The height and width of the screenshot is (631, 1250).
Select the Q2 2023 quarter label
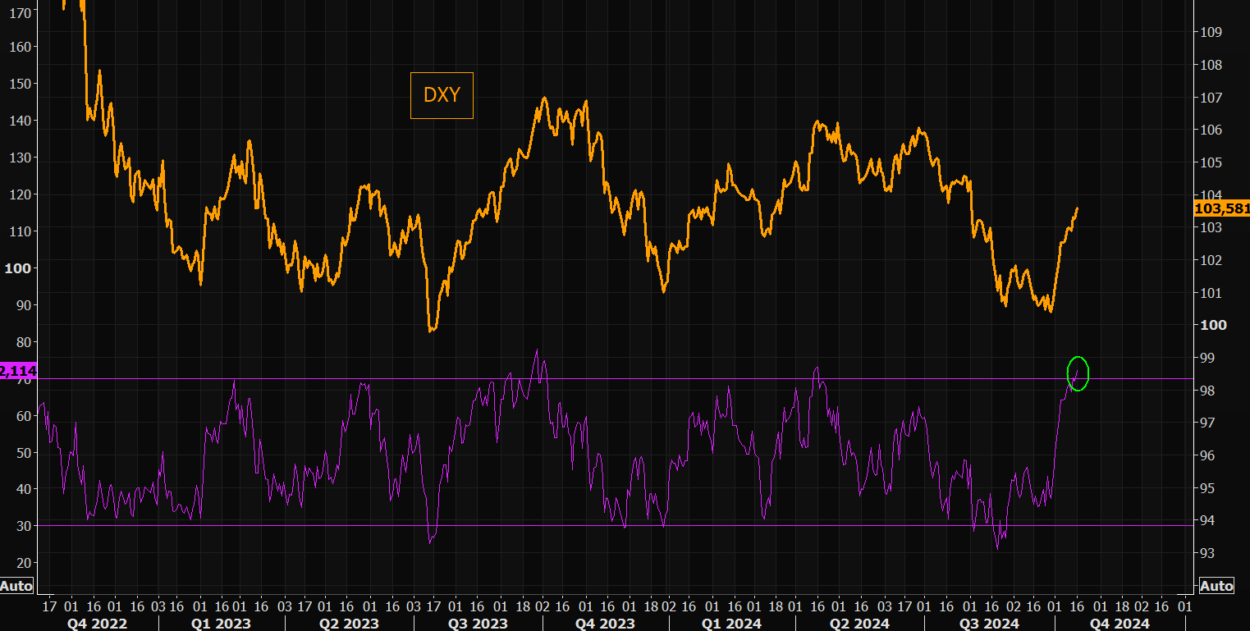348,624
